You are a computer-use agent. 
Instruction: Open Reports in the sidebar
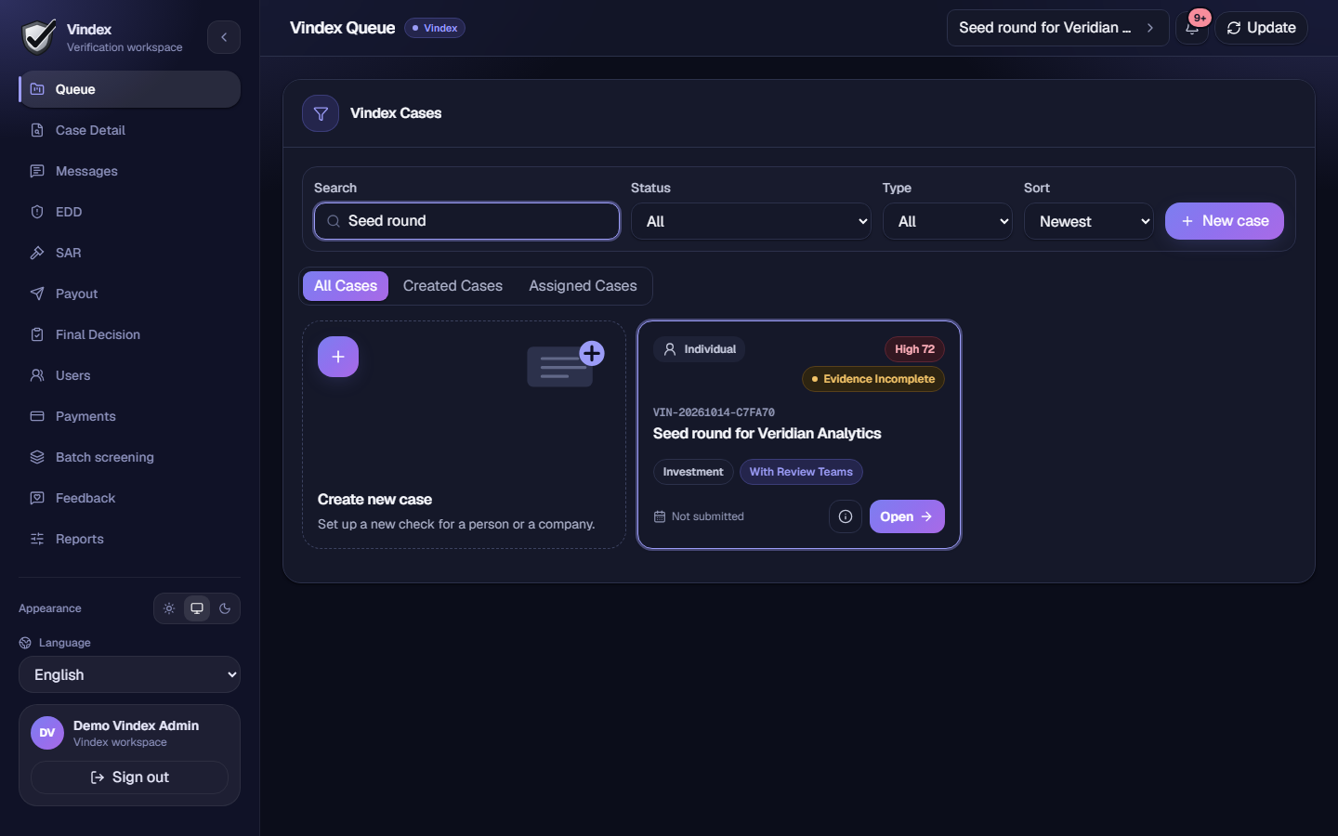pyautogui.click(x=129, y=539)
